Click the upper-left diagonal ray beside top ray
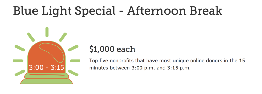 (31, 37)
